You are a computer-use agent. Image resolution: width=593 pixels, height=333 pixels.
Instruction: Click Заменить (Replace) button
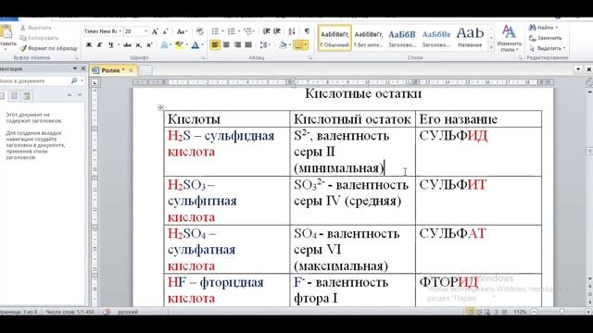tap(546, 38)
